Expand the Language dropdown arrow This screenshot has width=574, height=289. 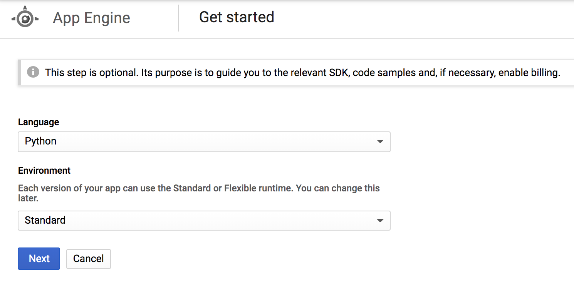[x=380, y=141]
